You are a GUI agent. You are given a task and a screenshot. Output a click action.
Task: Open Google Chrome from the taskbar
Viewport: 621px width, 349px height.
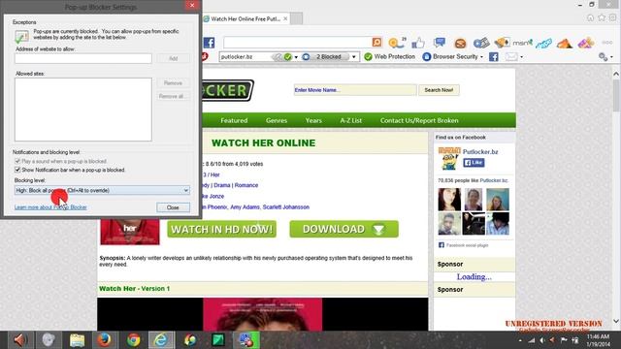coord(134,340)
